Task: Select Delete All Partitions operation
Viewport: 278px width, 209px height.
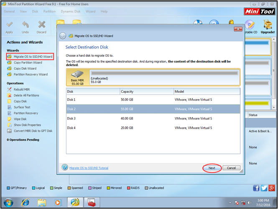Action: [x=23, y=95]
